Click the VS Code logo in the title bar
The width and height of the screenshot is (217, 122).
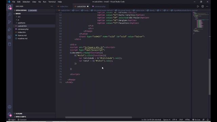coord(9,2)
